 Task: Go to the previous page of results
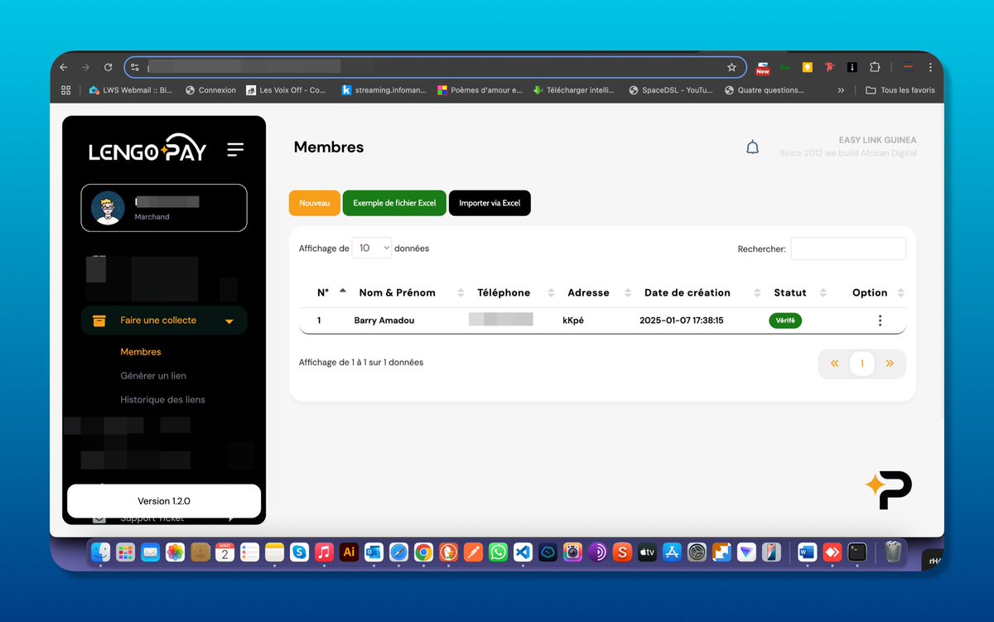(834, 364)
